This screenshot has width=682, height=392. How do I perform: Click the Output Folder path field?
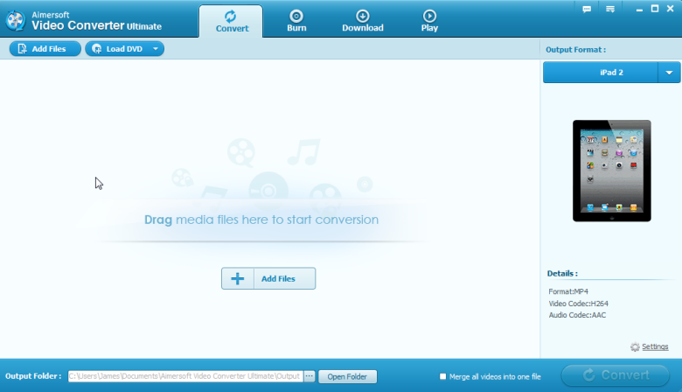click(x=185, y=376)
